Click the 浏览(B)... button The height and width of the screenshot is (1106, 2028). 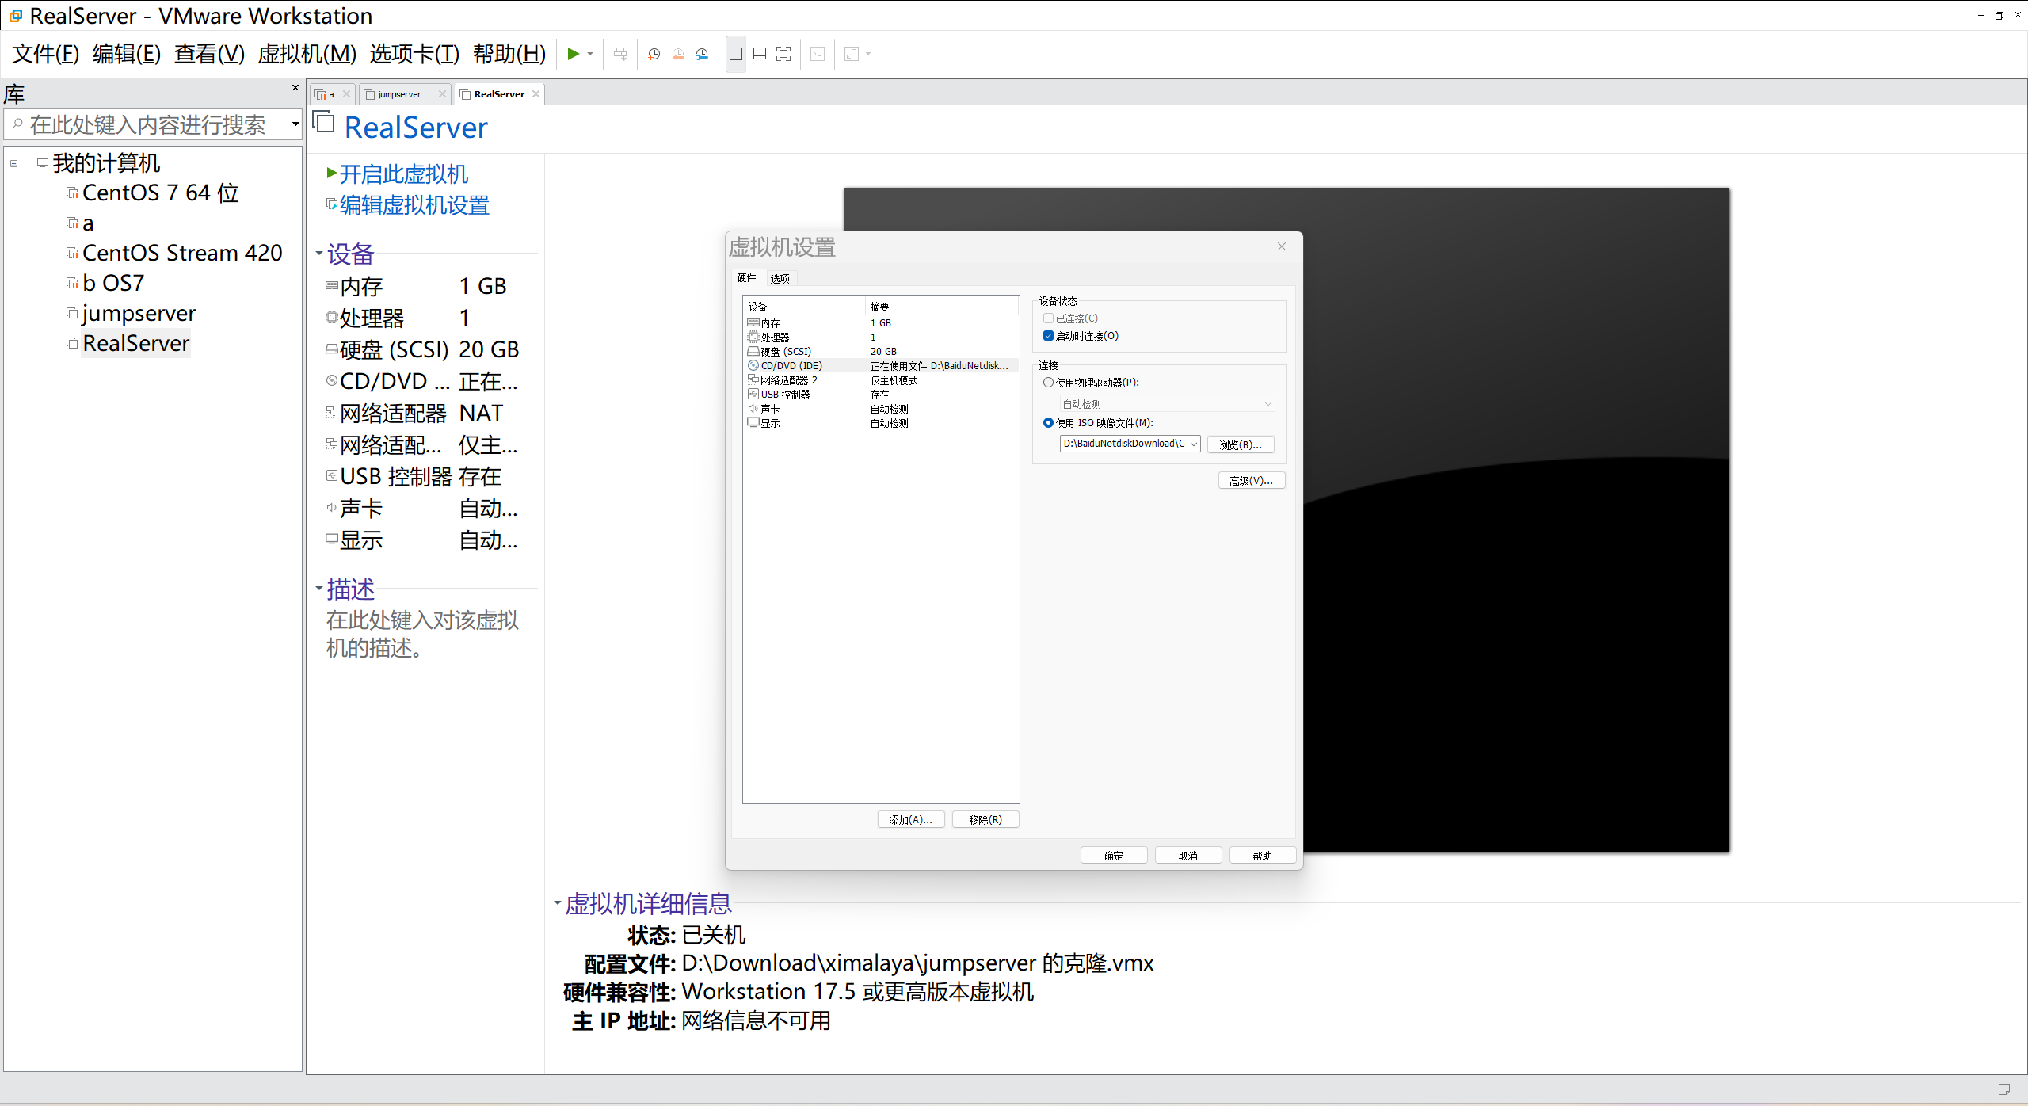[1240, 444]
